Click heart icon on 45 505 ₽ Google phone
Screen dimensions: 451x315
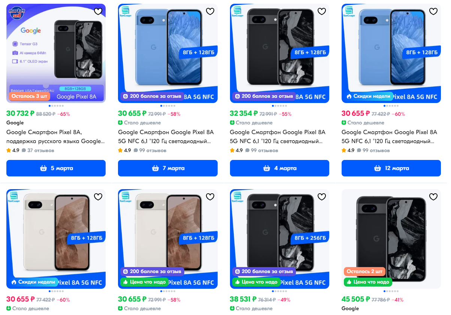click(x=433, y=197)
